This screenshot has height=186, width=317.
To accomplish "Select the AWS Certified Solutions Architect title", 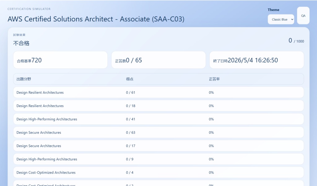I will (96, 19).
